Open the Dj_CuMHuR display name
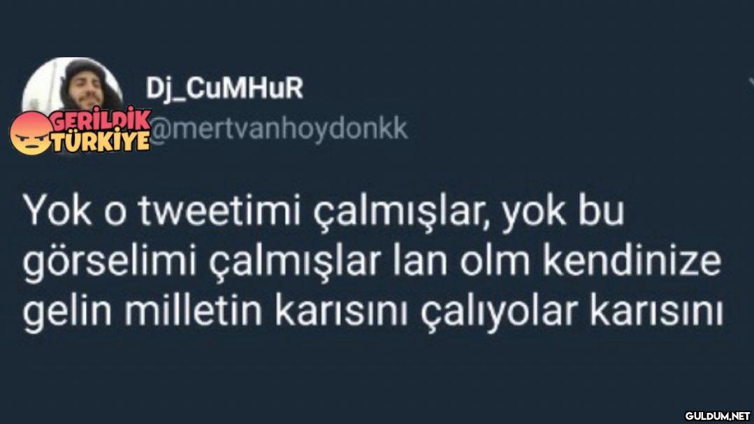 click(x=224, y=88)
